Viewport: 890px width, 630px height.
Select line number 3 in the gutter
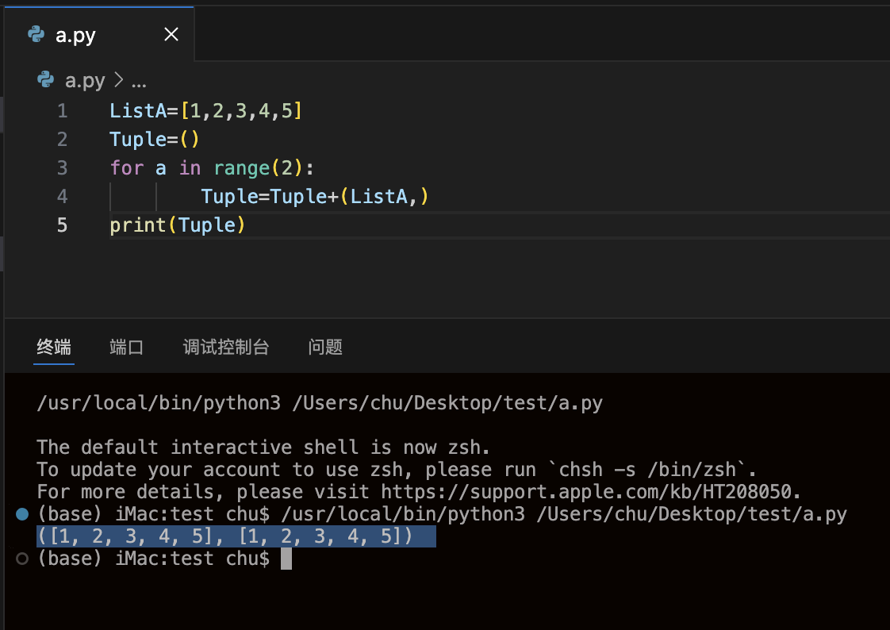63,168
